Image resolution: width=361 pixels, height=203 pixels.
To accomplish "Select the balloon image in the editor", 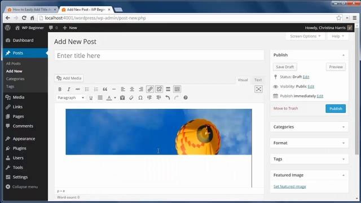I will coord(159,131).
